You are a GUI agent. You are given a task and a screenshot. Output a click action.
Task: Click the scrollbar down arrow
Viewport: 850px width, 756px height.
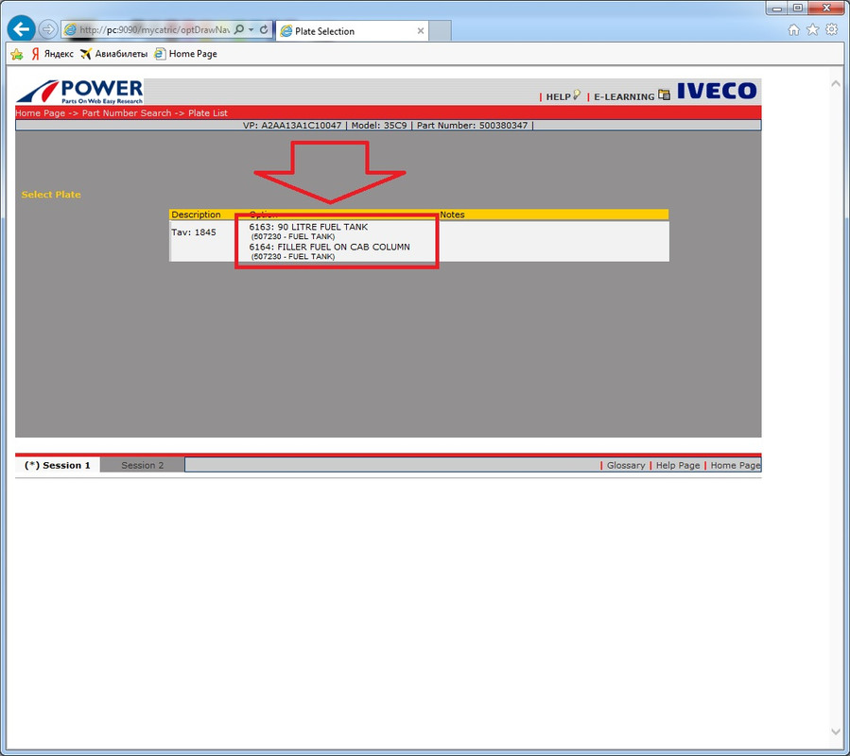[x=836, y=731]
